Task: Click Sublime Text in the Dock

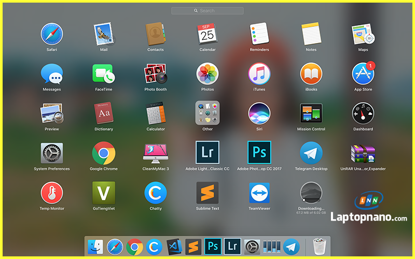Action: [193, 247]
